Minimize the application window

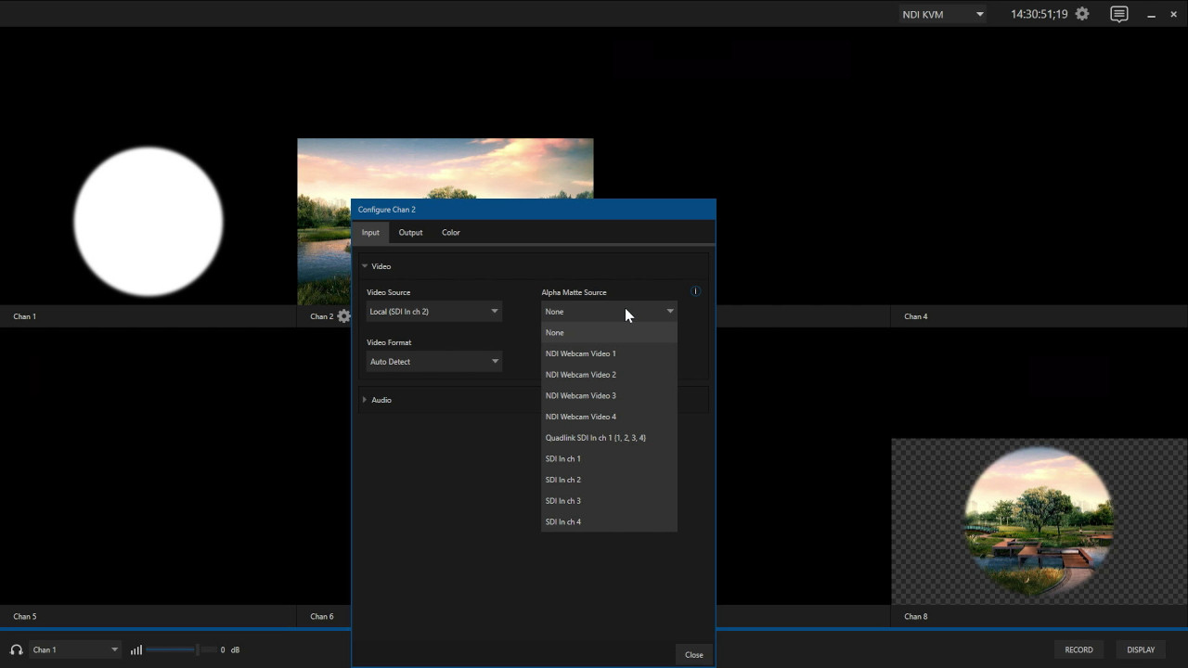1151,14
